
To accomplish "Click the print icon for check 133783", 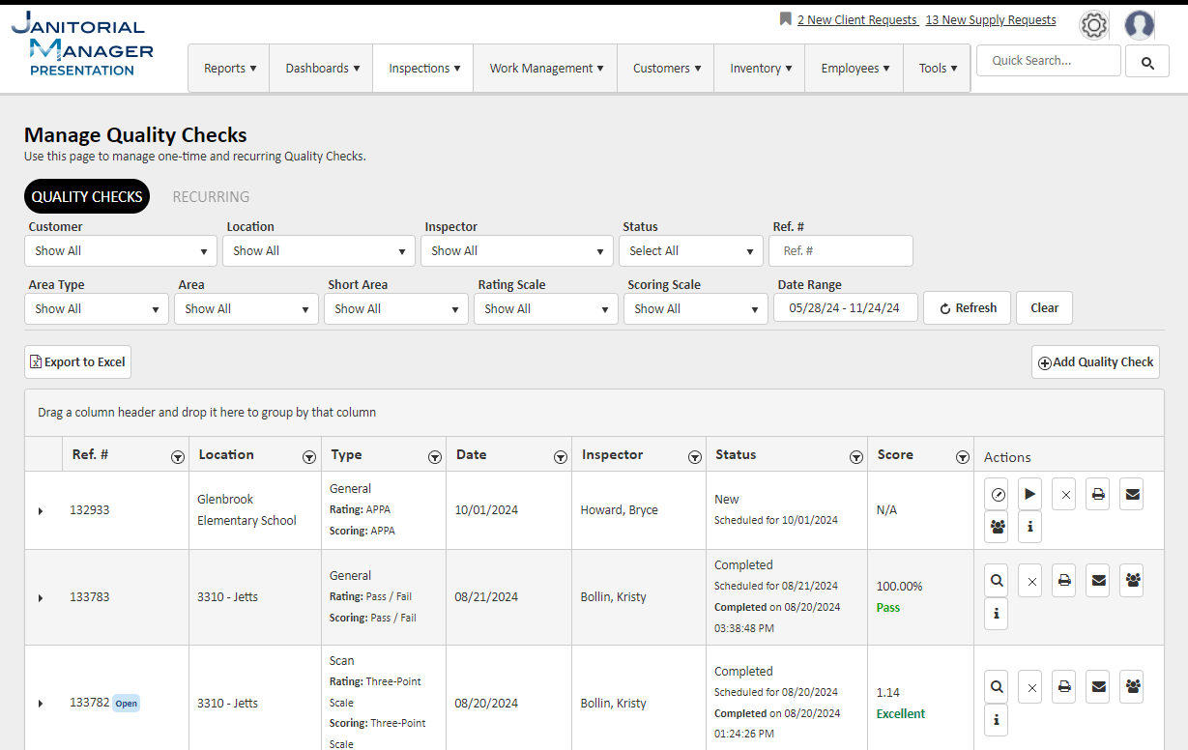I will pyautogui.click(x=1063, y=581).
